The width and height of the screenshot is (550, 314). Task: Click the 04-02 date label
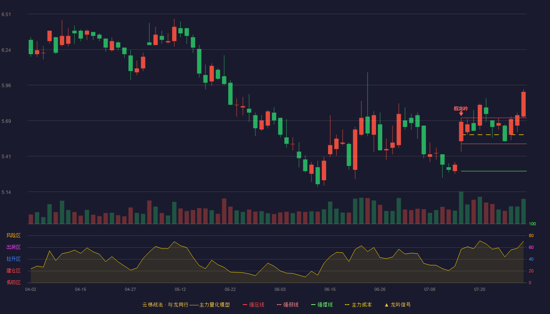pos(31,289)
